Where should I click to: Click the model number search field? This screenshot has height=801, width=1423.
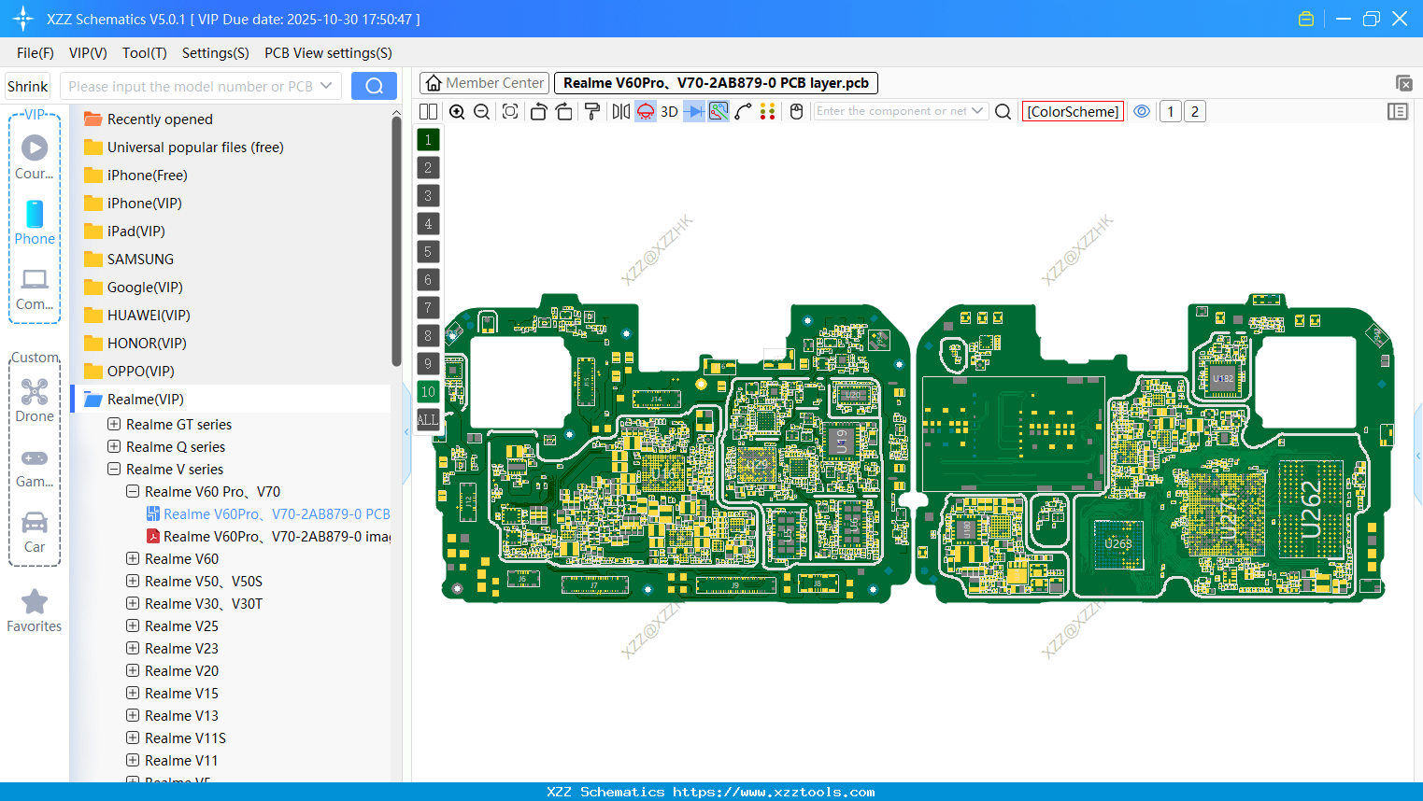tap(190, 86)
